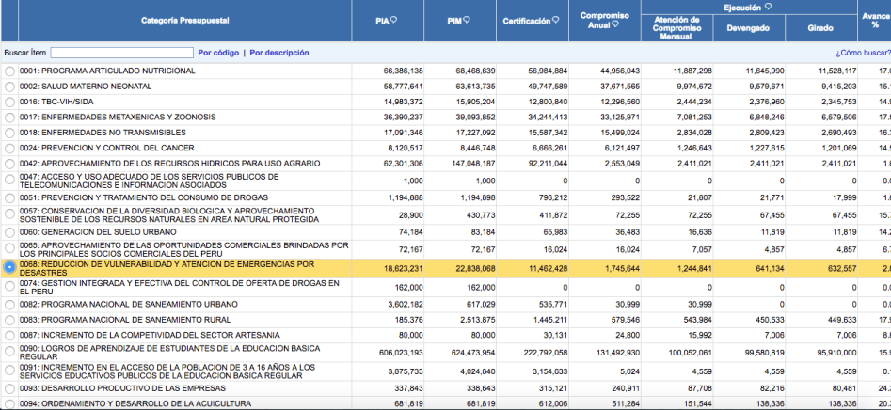
Task: Select radio for 0082 Programa Nacional de Saneamiento Urbano
Action: (10, 305)
